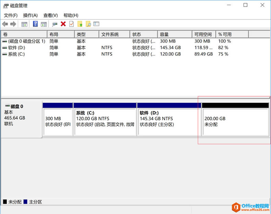This screenshot has width=271, height=214.
Task: Click the properties checkmark document icon
Action: tap(71, 24)
